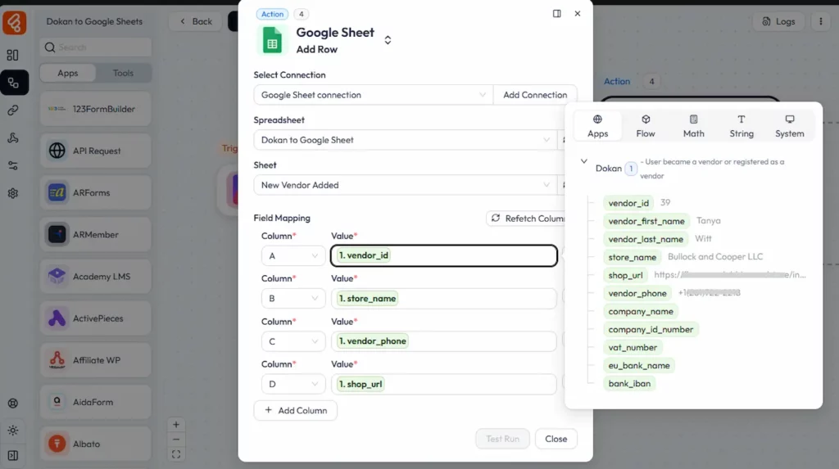
Task: Toggle side panel layout icon in dialog header
Action: point(557,13)
